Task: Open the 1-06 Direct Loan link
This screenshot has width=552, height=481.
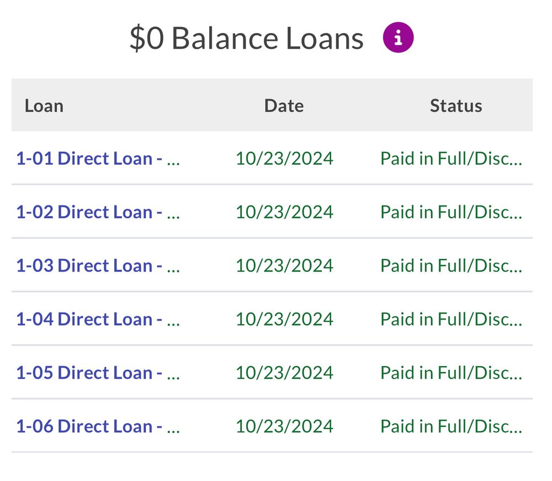Action: coord(98,426)
